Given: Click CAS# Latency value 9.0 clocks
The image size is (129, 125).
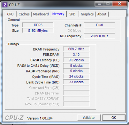Looking at the screenshot, I should point(76,60).
